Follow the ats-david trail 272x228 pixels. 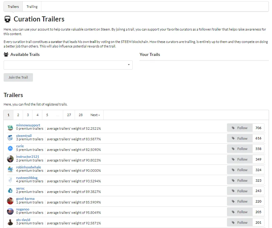(x=240, y=223)
